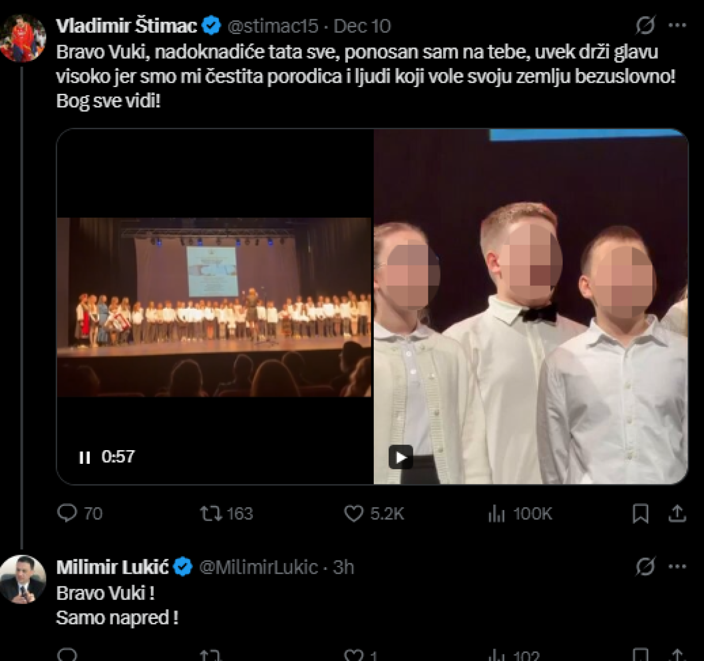Share Vladimir Štimac's post
This screenshot has height=661, width=704.
677,514
